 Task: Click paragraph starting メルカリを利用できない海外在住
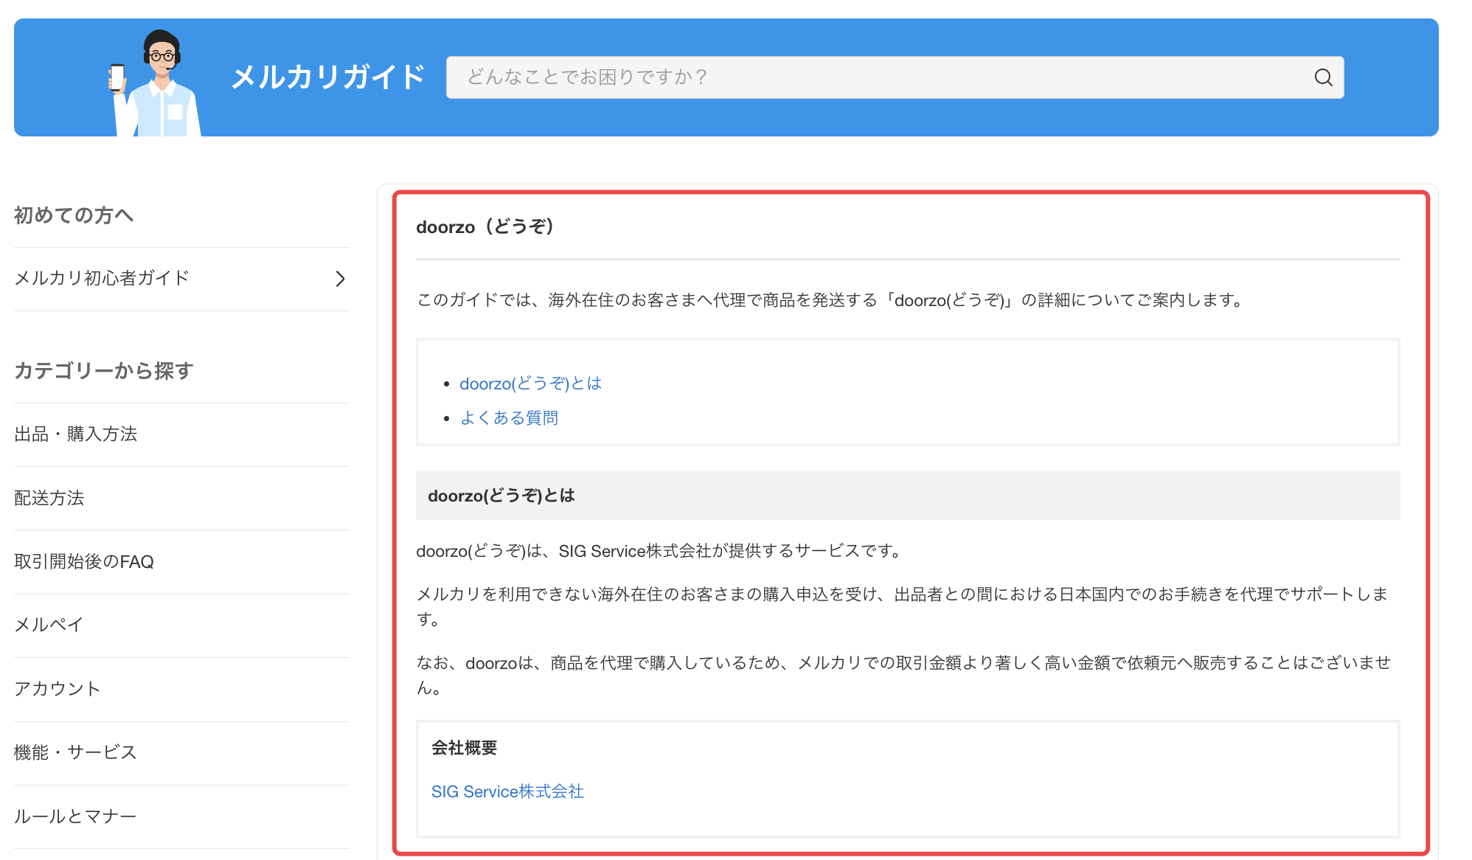coord(902,606)
